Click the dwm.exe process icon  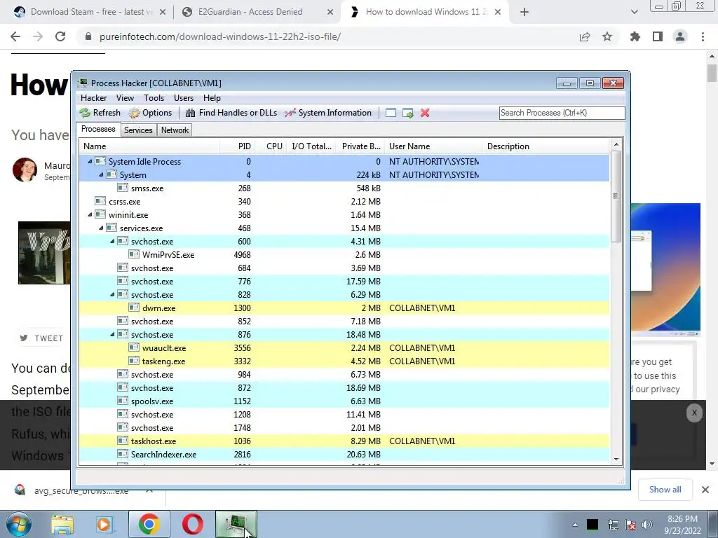pyautogui.click(x=134, y=308)
